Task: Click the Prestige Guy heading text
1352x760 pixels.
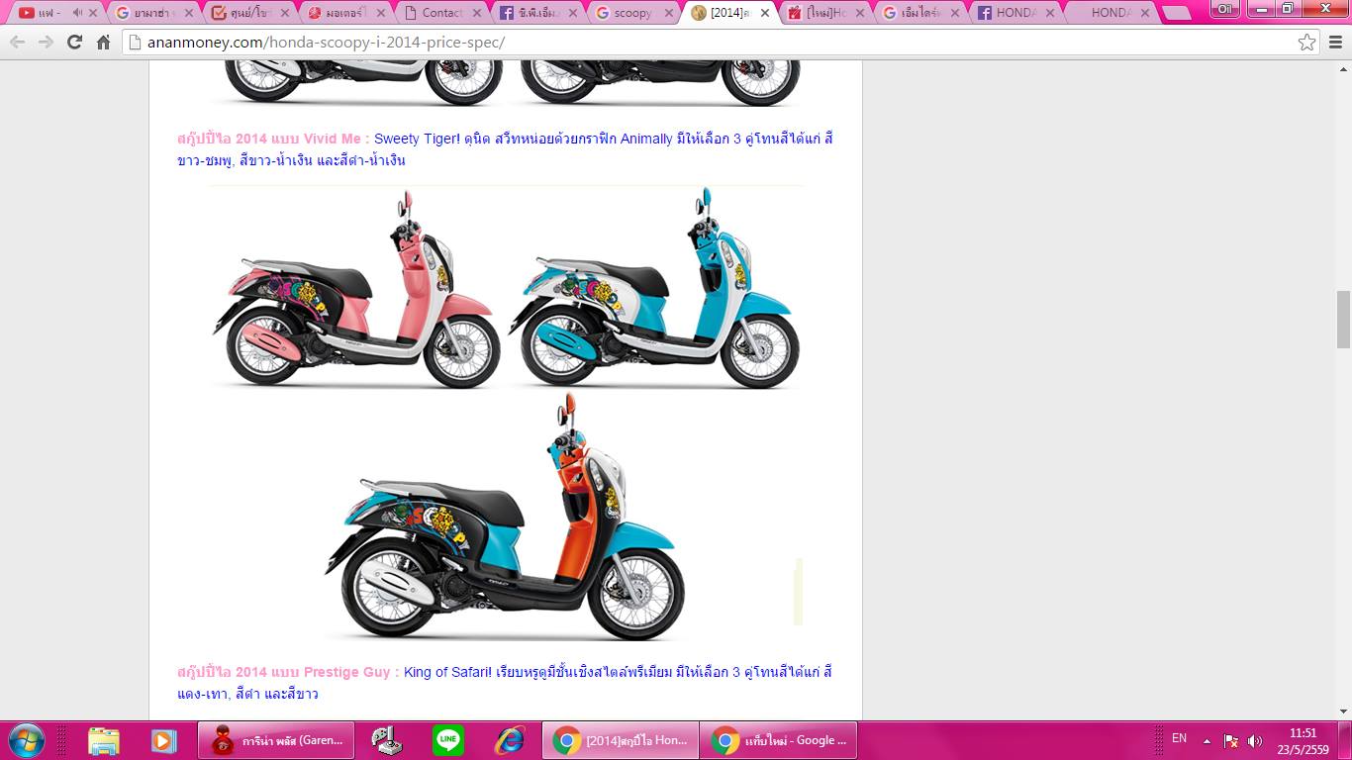Action: click(288, 672)
